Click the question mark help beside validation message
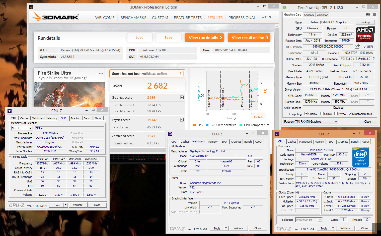Screen dimensions: 381x236 [181, 73]
